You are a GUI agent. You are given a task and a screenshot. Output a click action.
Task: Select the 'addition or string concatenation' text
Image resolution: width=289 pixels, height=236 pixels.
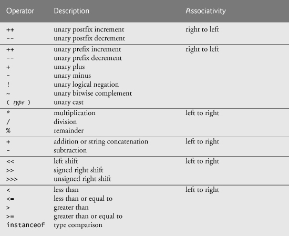coord(101,141)
